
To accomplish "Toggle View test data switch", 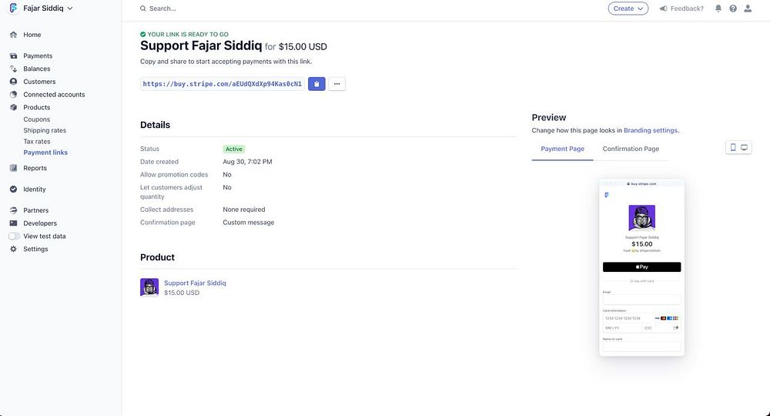I will coord(14,237).
